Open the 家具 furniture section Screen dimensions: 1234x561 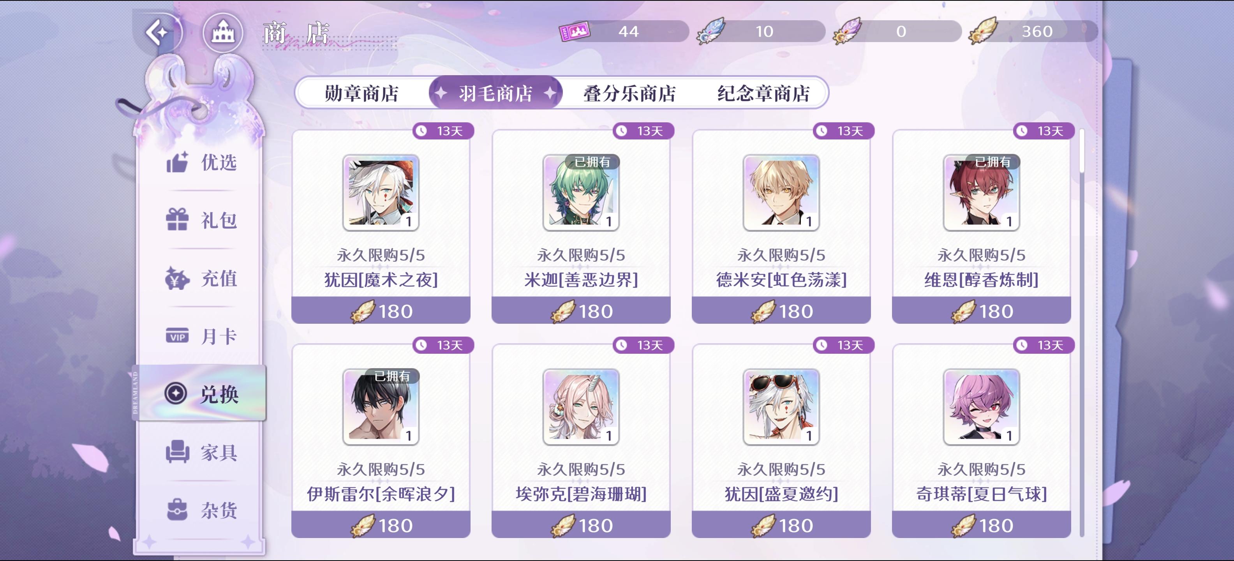[x=201, y=452]
